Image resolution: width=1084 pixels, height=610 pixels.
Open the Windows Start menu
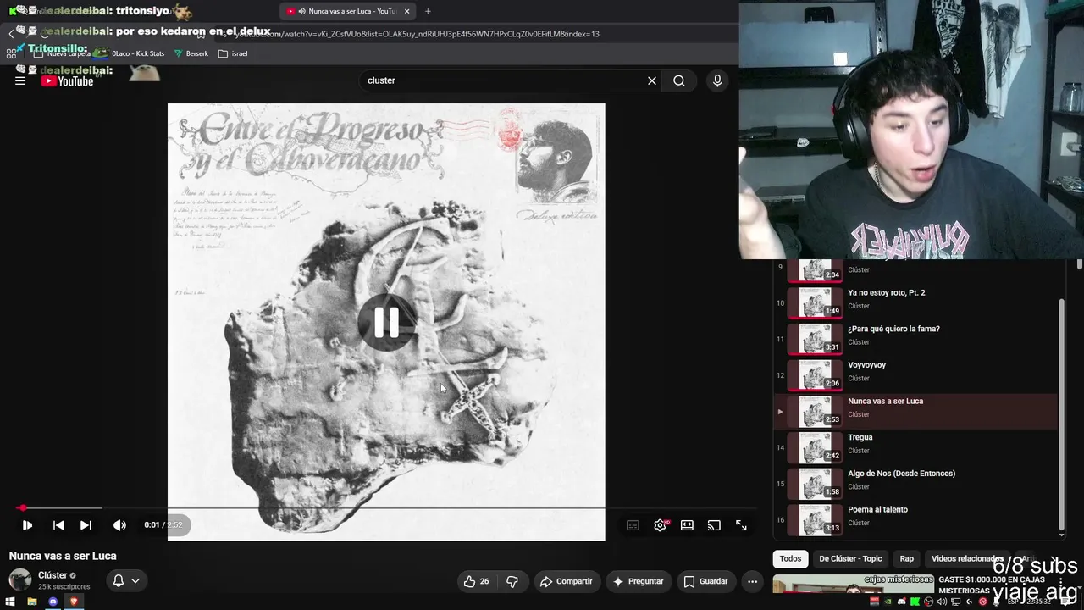tap(10, 602)
